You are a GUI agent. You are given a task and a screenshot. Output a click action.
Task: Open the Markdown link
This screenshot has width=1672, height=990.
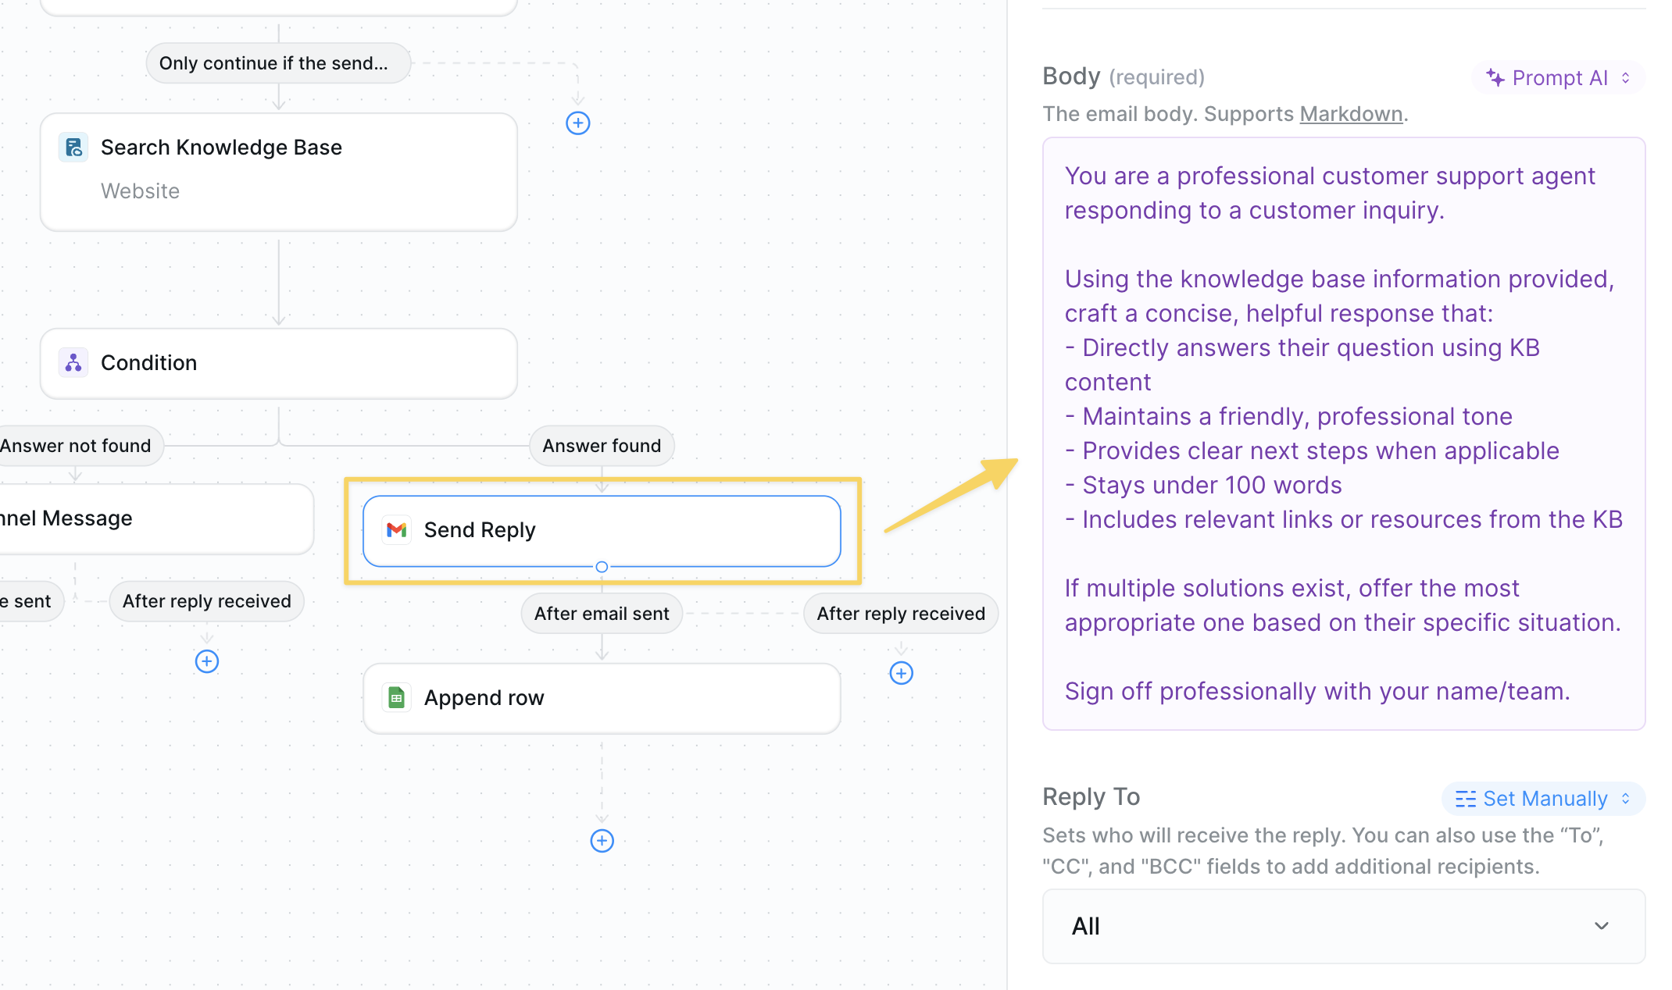point(1351,114)
